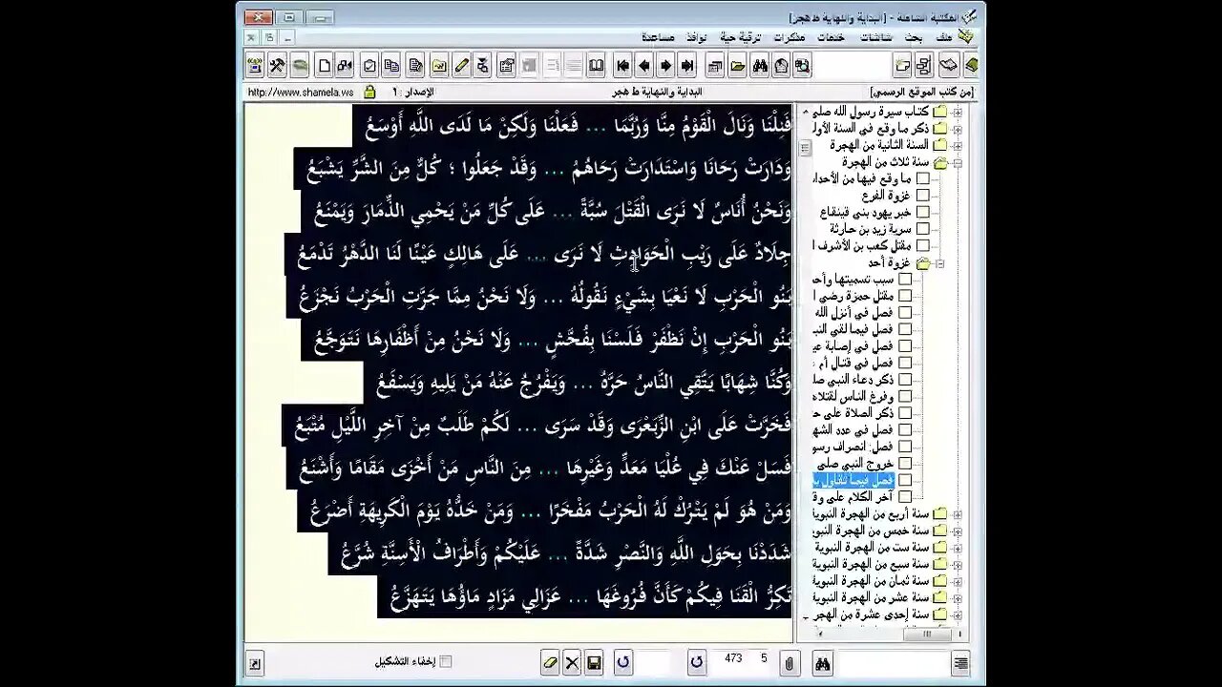Expand the سنة أربع من الهجرة node
1222x687 pixels.
click(958, 513)
